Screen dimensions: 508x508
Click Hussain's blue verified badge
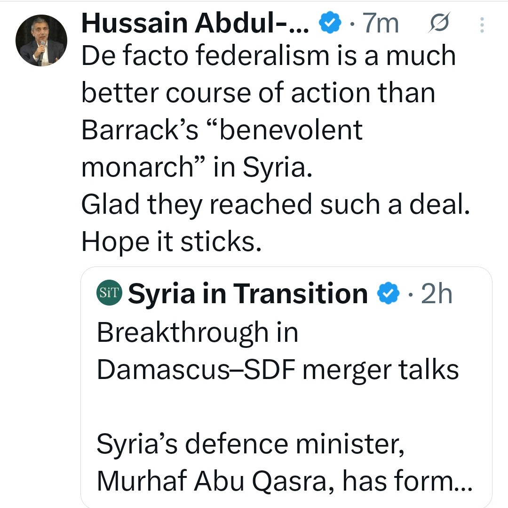point(330,23)
